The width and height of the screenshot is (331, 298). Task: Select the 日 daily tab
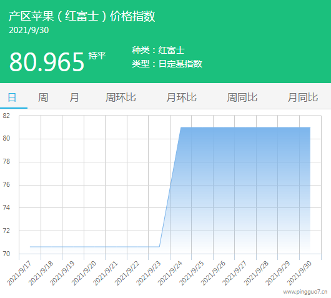(12, 97)
